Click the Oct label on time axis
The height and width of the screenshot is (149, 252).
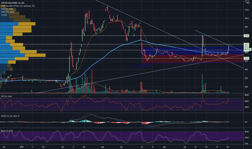coord(206,147)
